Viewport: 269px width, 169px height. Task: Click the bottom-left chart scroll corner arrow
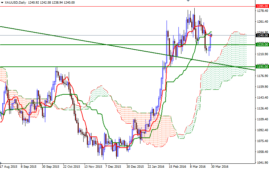(x=1, y=162)
